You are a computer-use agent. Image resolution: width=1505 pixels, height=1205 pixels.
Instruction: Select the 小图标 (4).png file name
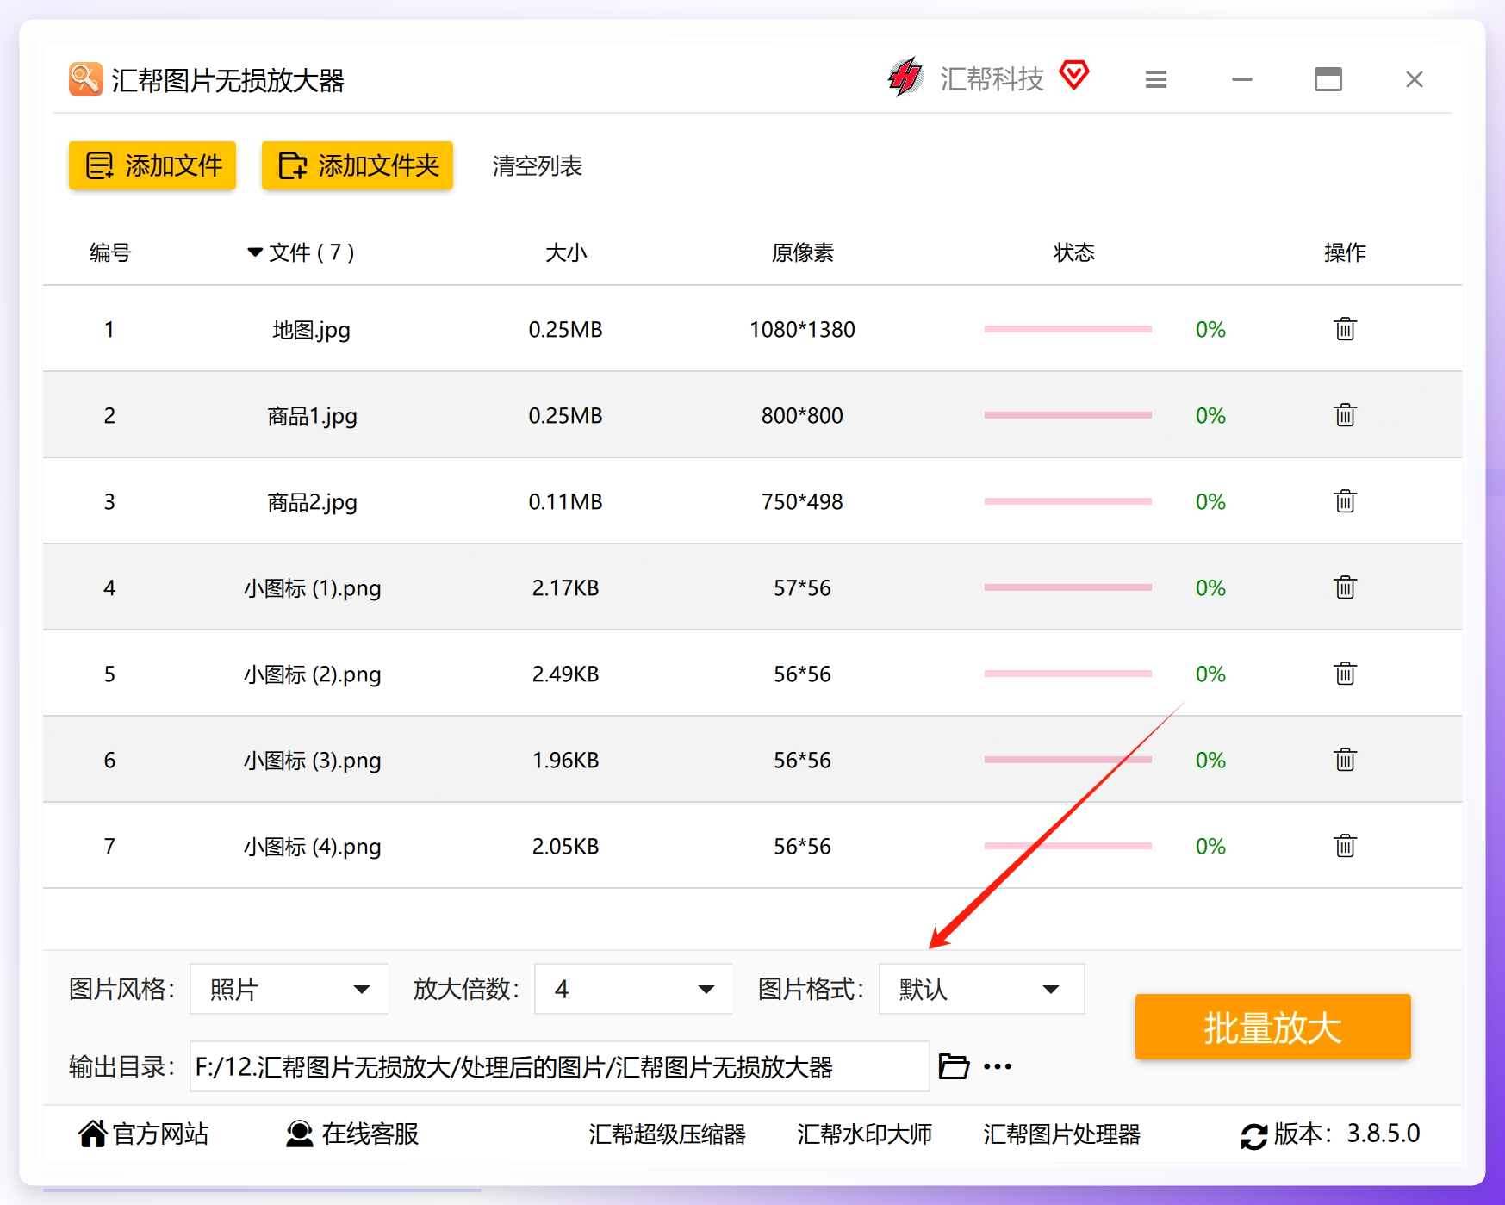[x=312, y=847]
